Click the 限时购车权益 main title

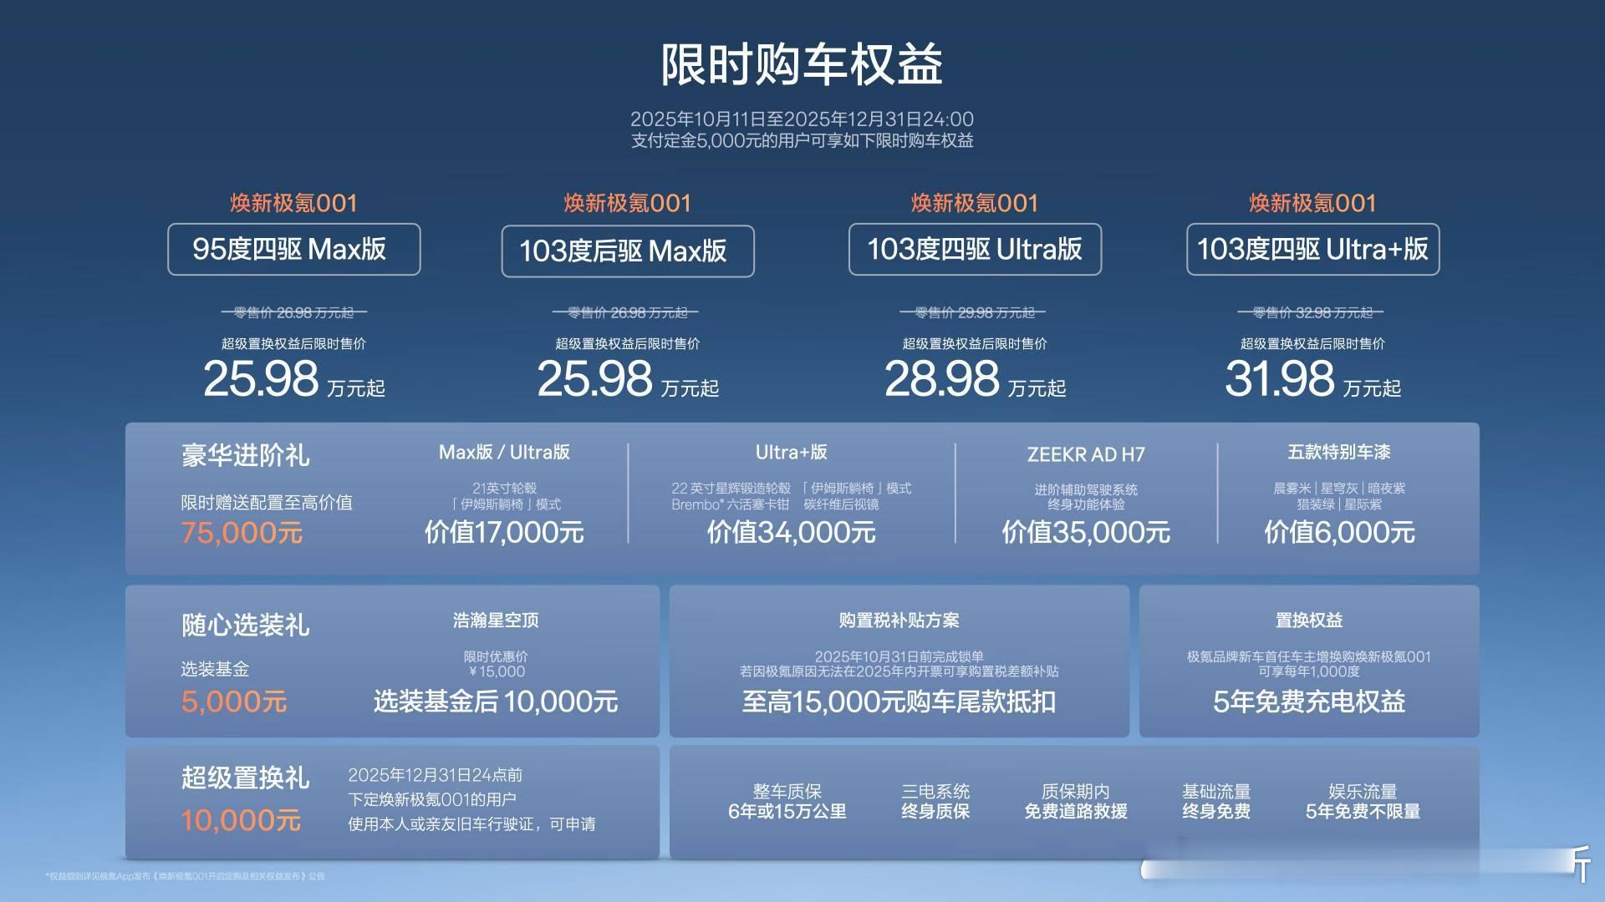tap(802, 64)
